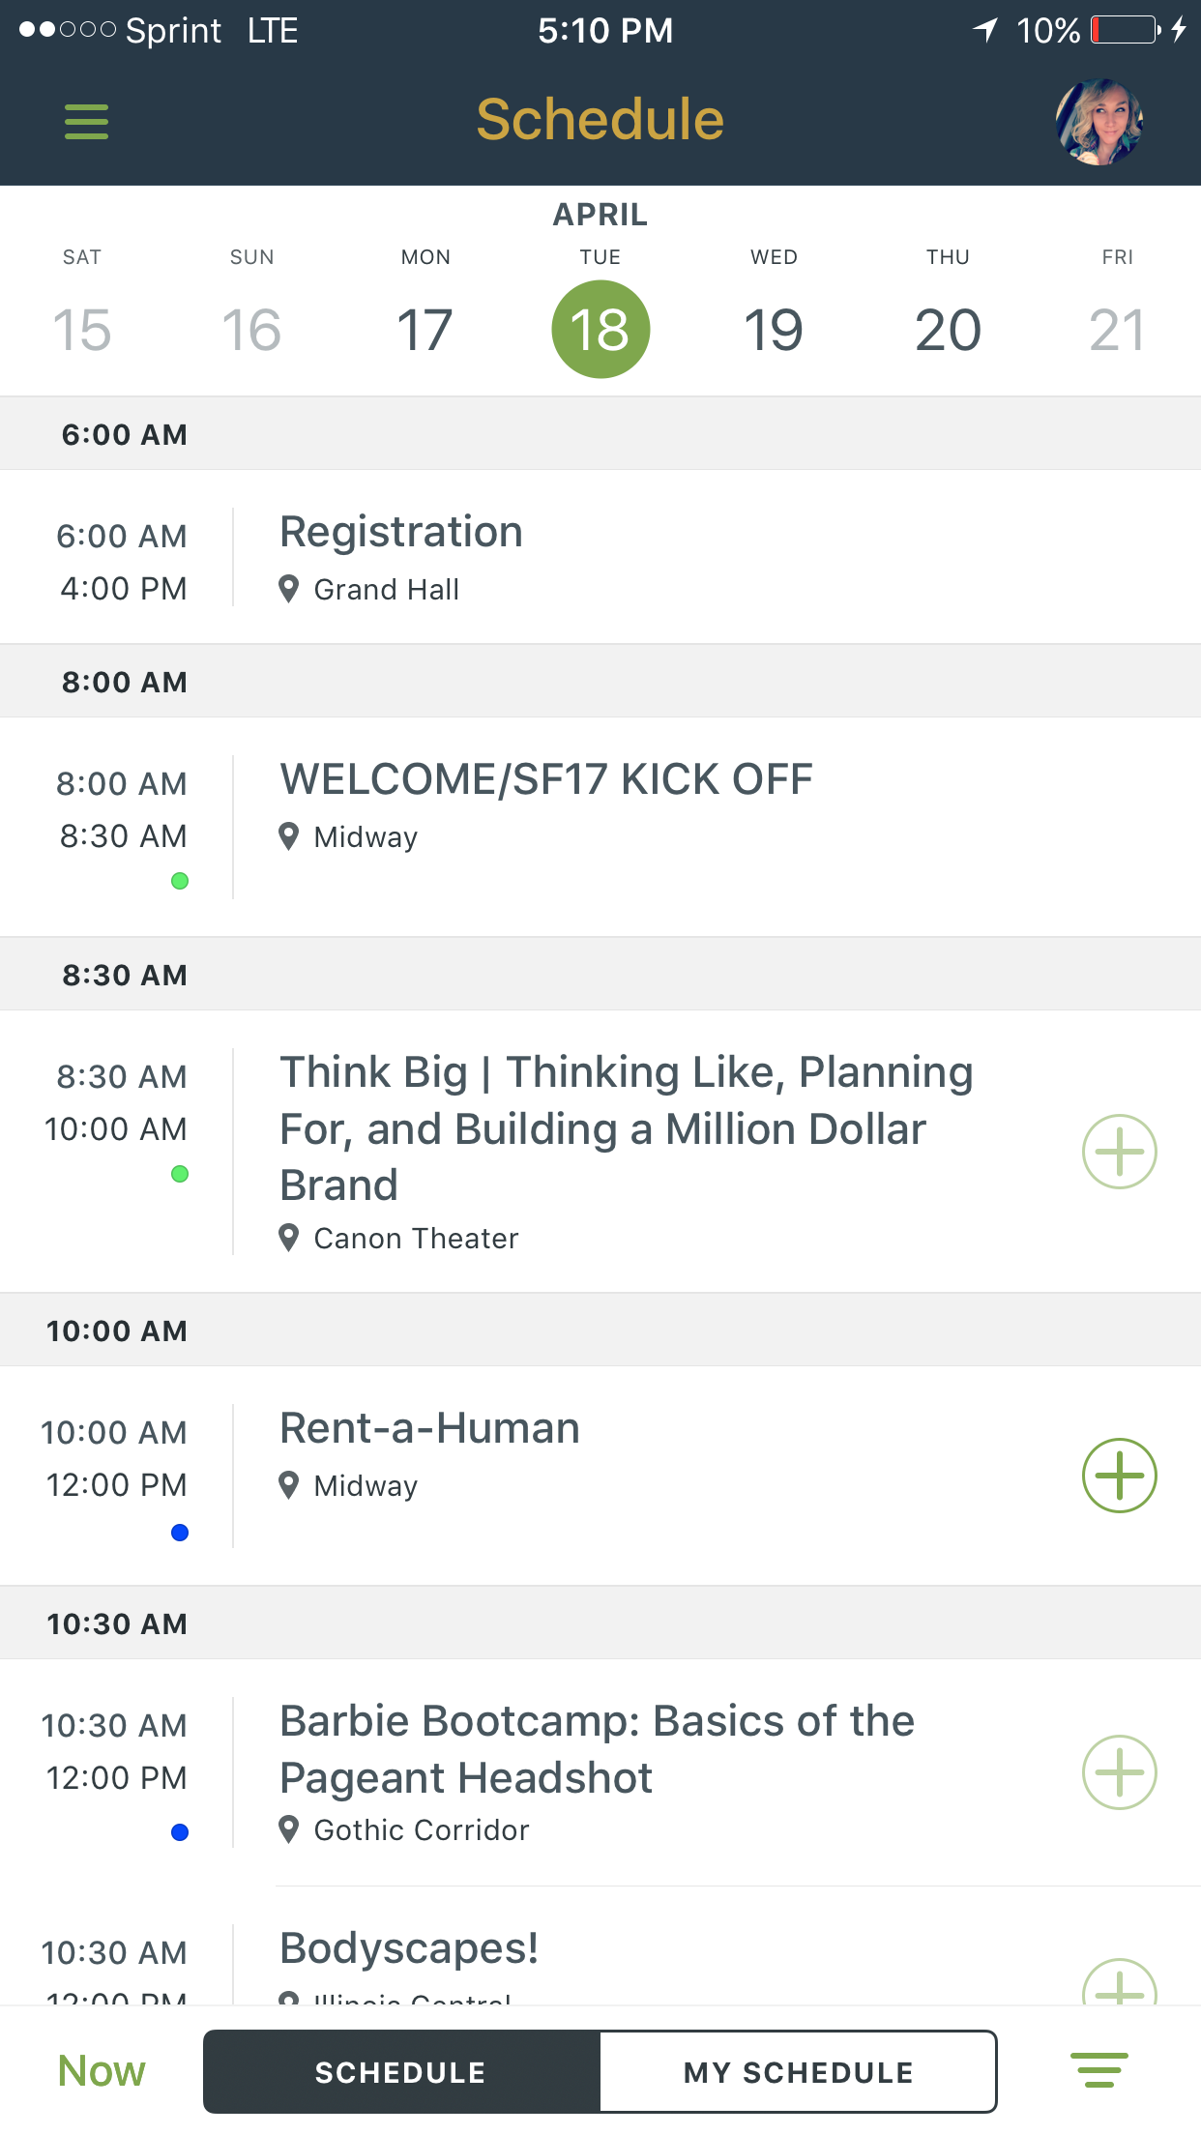Open the Registration session details

click(x=401, y=533)
